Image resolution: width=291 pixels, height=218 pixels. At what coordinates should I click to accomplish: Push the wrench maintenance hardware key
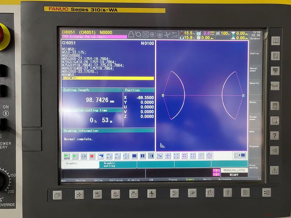click(x=227, y=193)
